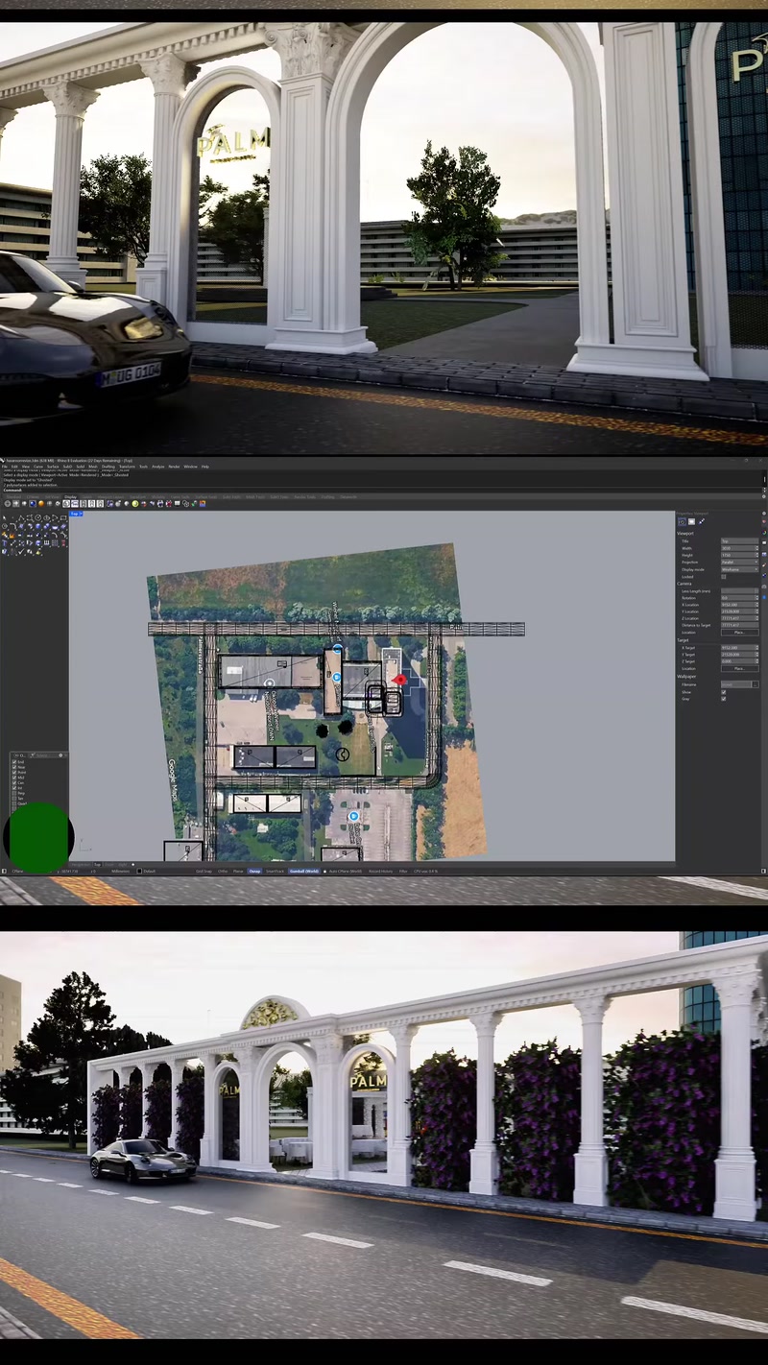Click the white rectangle icon in the Properties panel
The image size is (768, 1365).
(691, 521)
